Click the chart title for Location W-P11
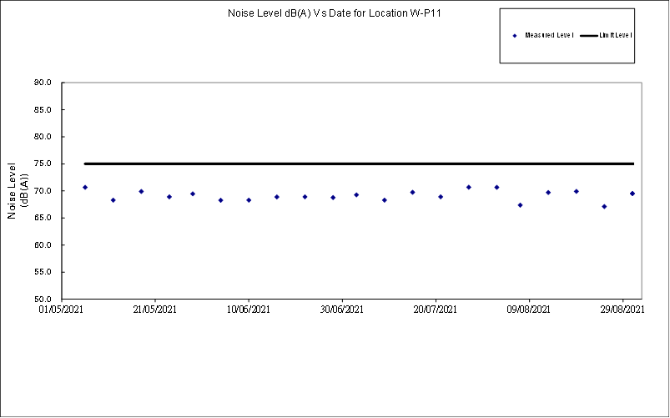This screenshot has height=418, width=670. point(329,13)
